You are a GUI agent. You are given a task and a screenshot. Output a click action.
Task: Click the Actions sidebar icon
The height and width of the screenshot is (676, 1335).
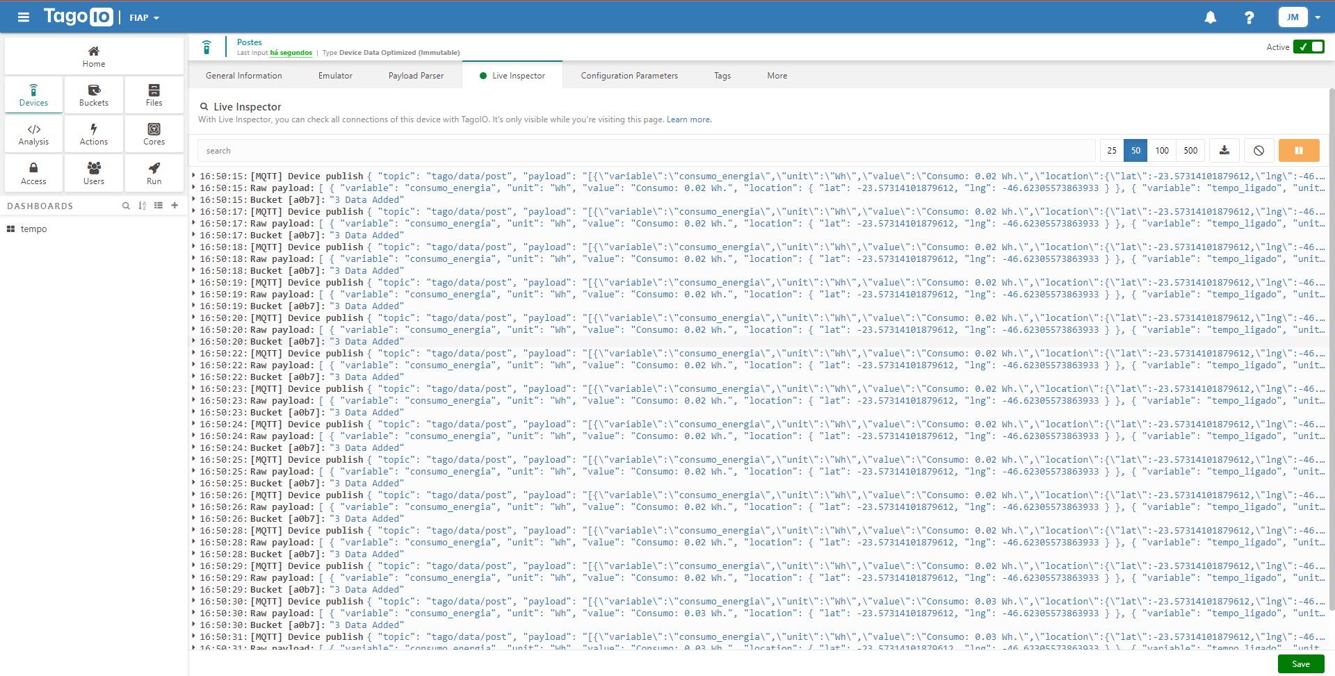93,133
